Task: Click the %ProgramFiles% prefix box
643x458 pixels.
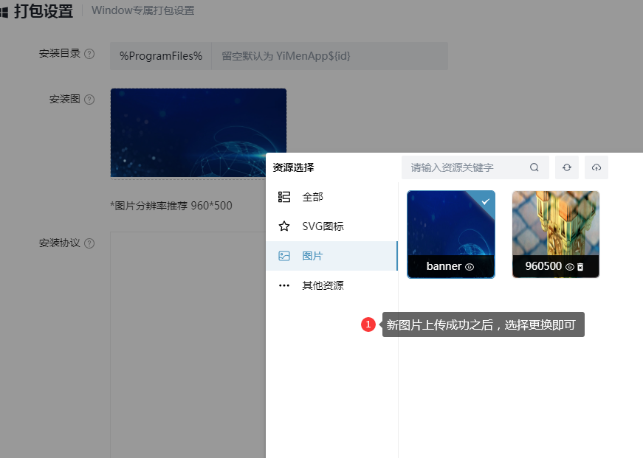Action: (161, 56)
